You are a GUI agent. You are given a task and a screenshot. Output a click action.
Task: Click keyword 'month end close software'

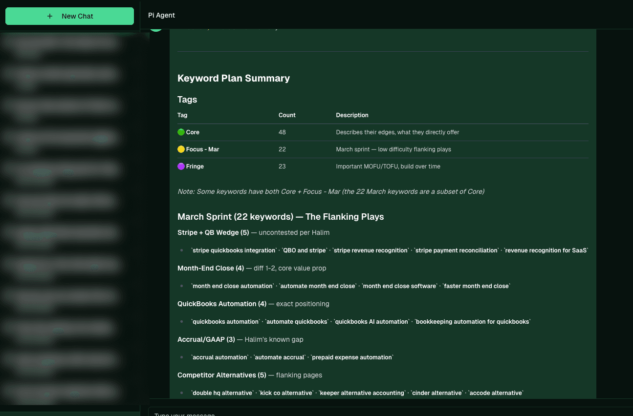[399, 286]
